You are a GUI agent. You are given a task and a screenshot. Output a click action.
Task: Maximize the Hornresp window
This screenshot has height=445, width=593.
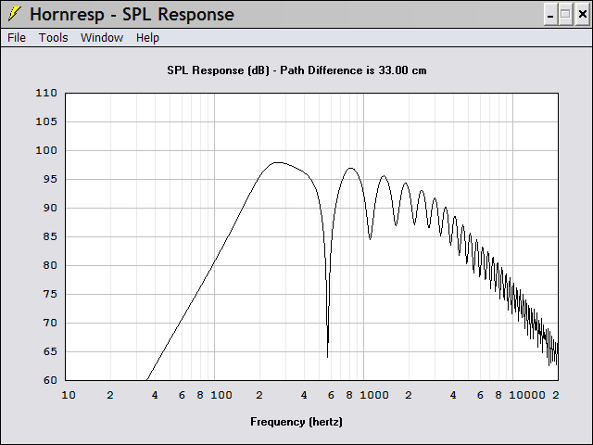[x=566, y=15]
